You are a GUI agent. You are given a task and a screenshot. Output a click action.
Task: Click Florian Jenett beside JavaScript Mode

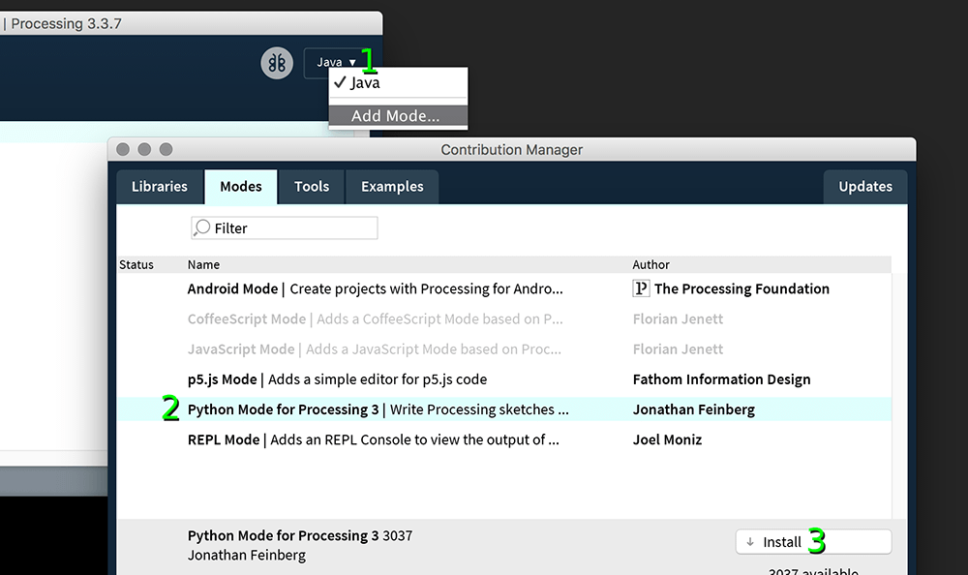678,348
